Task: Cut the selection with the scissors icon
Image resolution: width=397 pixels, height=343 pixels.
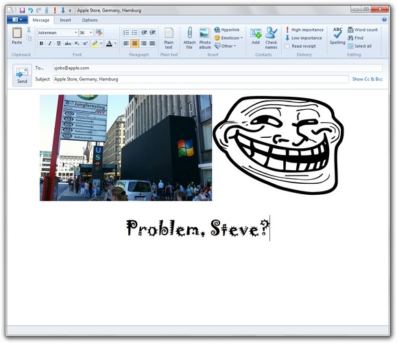Action: coord(29,30)
